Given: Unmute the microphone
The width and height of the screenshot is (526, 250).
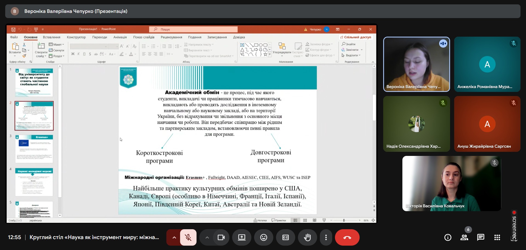Looking at the screenshot, I should (x=188, y=237).
